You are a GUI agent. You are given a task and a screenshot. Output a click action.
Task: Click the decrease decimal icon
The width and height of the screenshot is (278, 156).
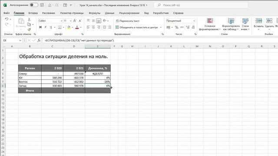193,27
